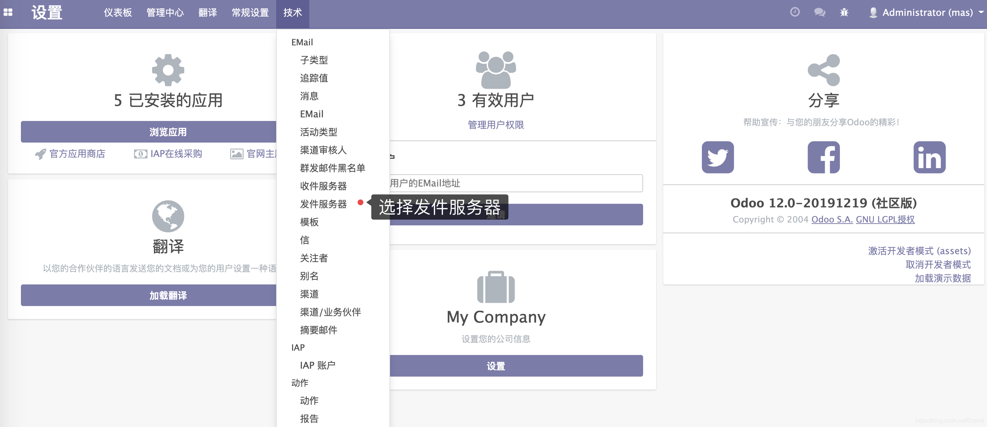Click the debug bug icon in the top bar

[x=844, y=12]
